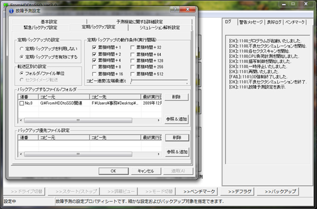Click [FAIL] 強制終了しました log entry
317x209 pixels.
point(258,77)
